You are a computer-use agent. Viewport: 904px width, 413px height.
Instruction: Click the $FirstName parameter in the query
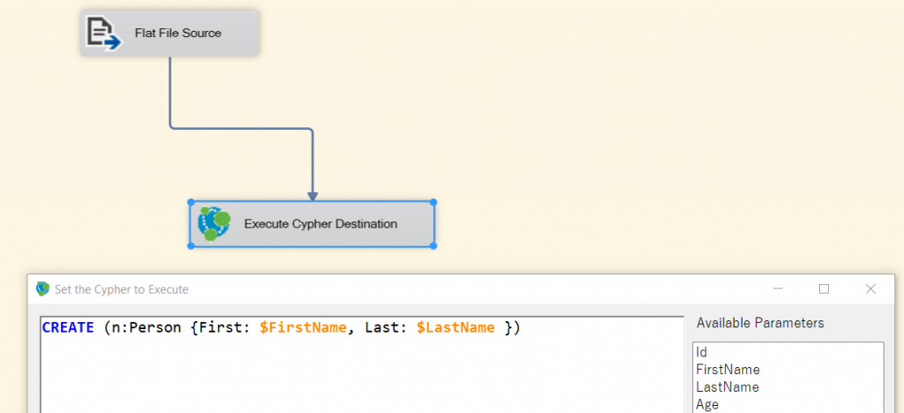pyautogui.click(x=304, y=327)
